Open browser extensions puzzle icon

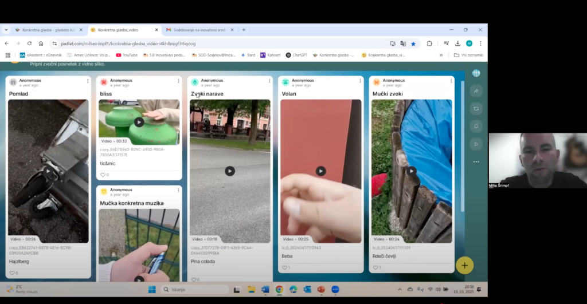click(x=429, y=44)
